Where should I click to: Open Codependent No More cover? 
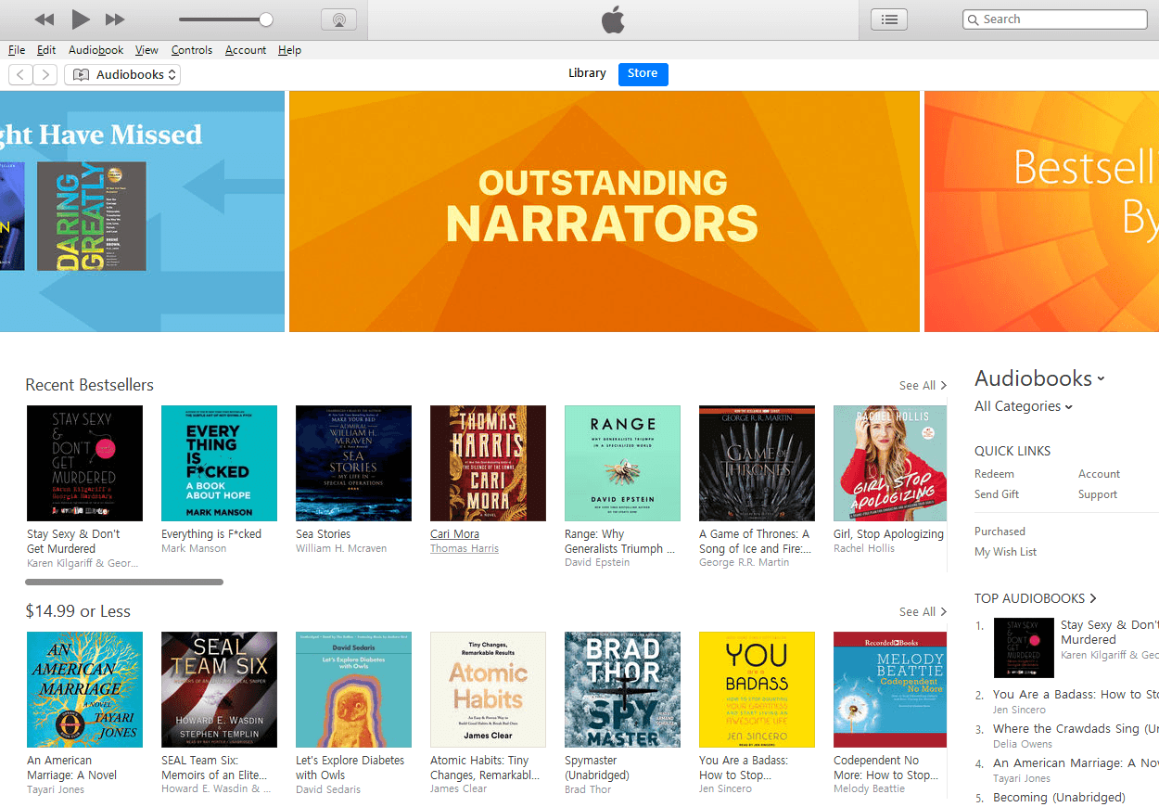[x=890, y=689]
